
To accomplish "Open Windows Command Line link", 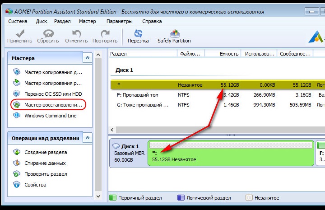I will pyautogui.click(x=51, y=116).
